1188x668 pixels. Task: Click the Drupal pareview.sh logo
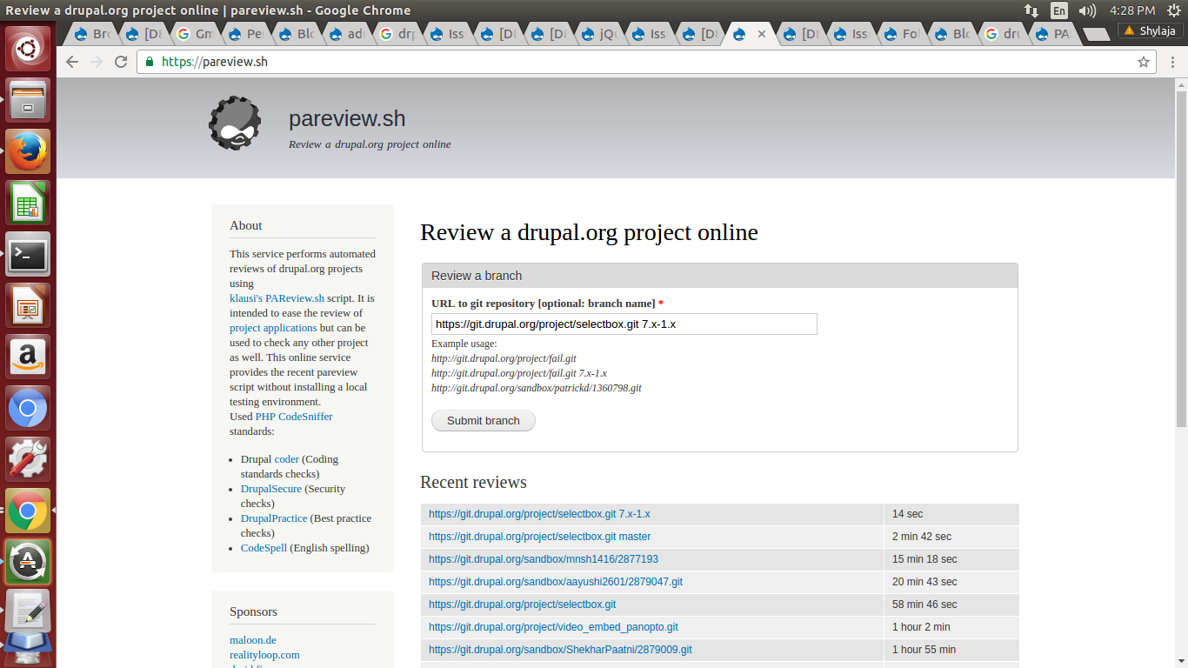[235, 124]
